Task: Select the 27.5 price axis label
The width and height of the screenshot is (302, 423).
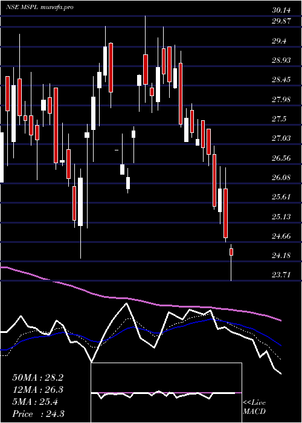Action: tap(279, 119)
